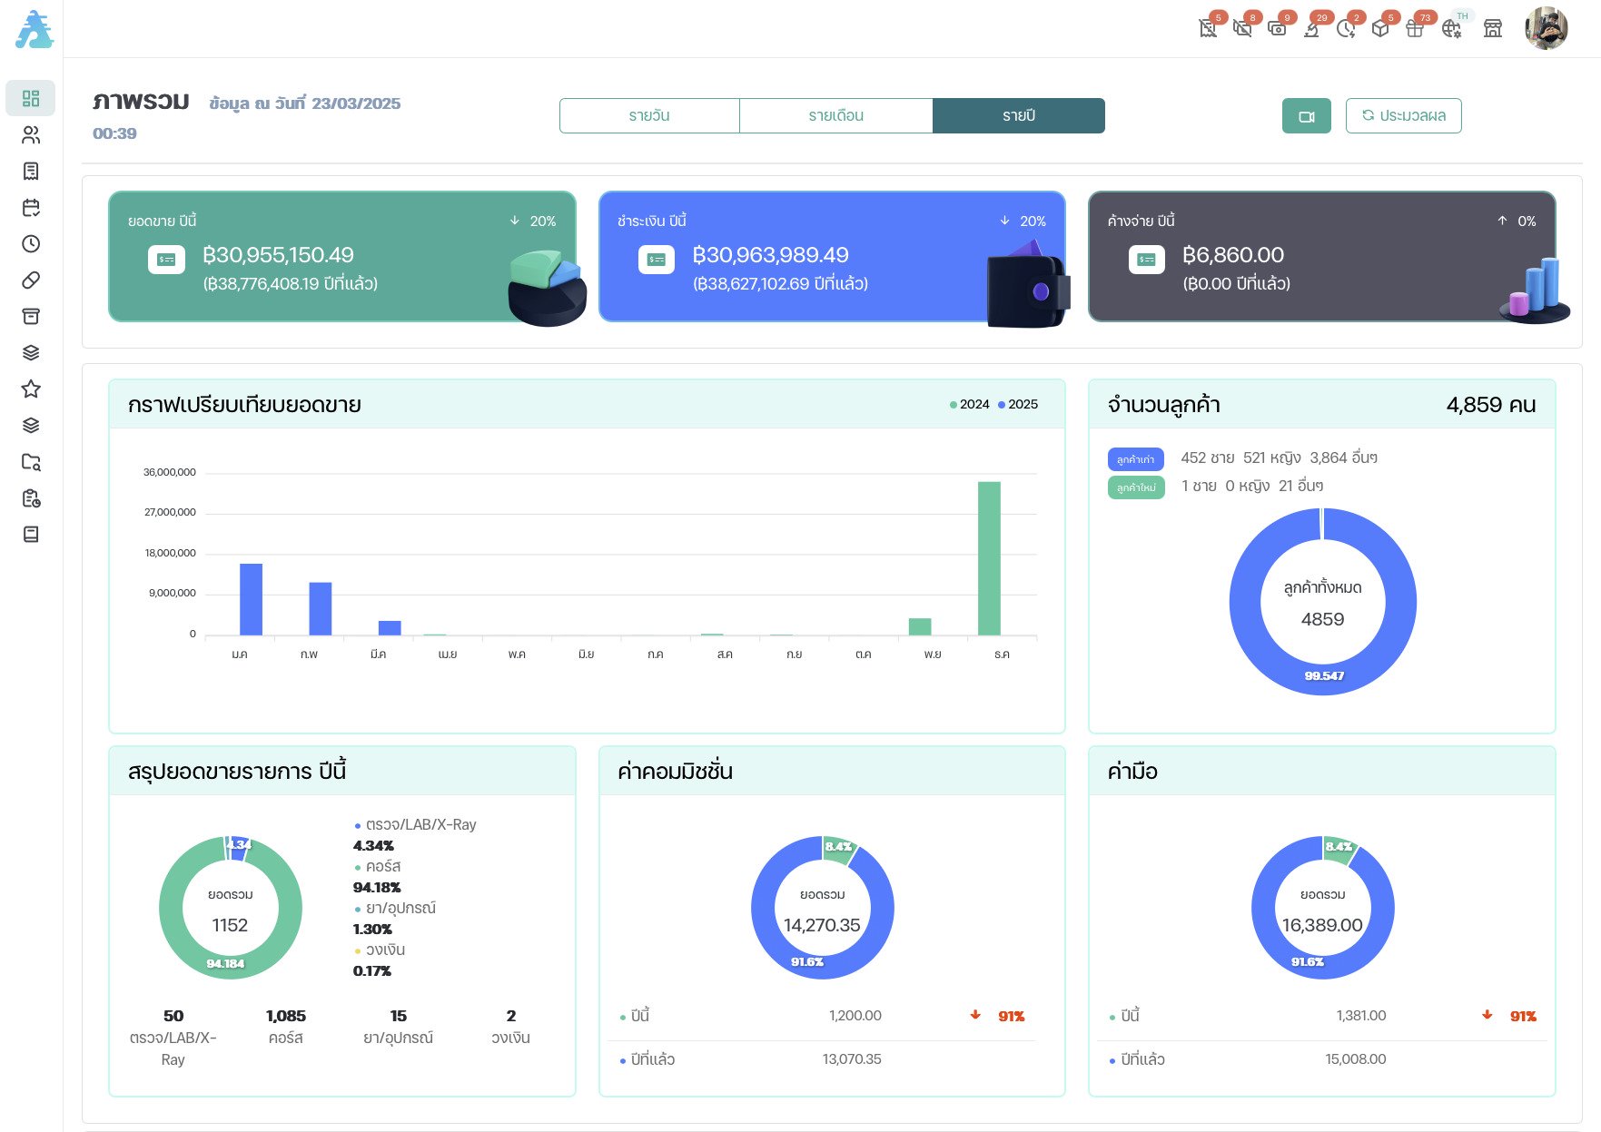
Task: Click the package box icon with badge 5
Action: coord(1380,29)
